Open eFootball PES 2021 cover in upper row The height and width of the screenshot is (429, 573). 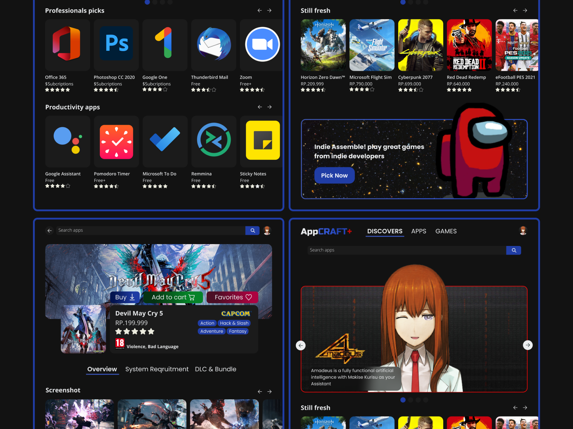click(x=517, y=45)
